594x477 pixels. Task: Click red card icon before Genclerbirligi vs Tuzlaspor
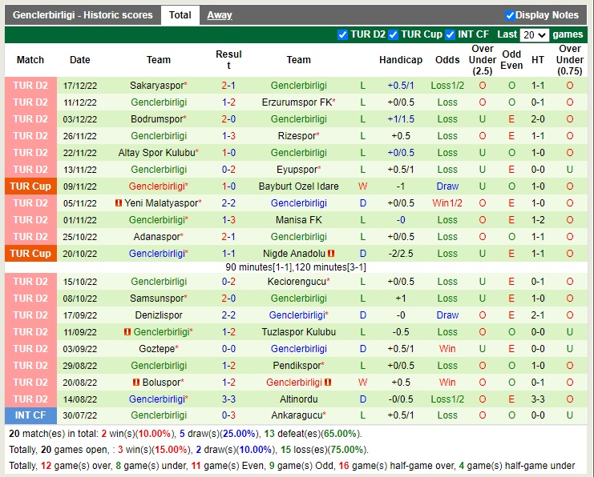tap(127, 332)
